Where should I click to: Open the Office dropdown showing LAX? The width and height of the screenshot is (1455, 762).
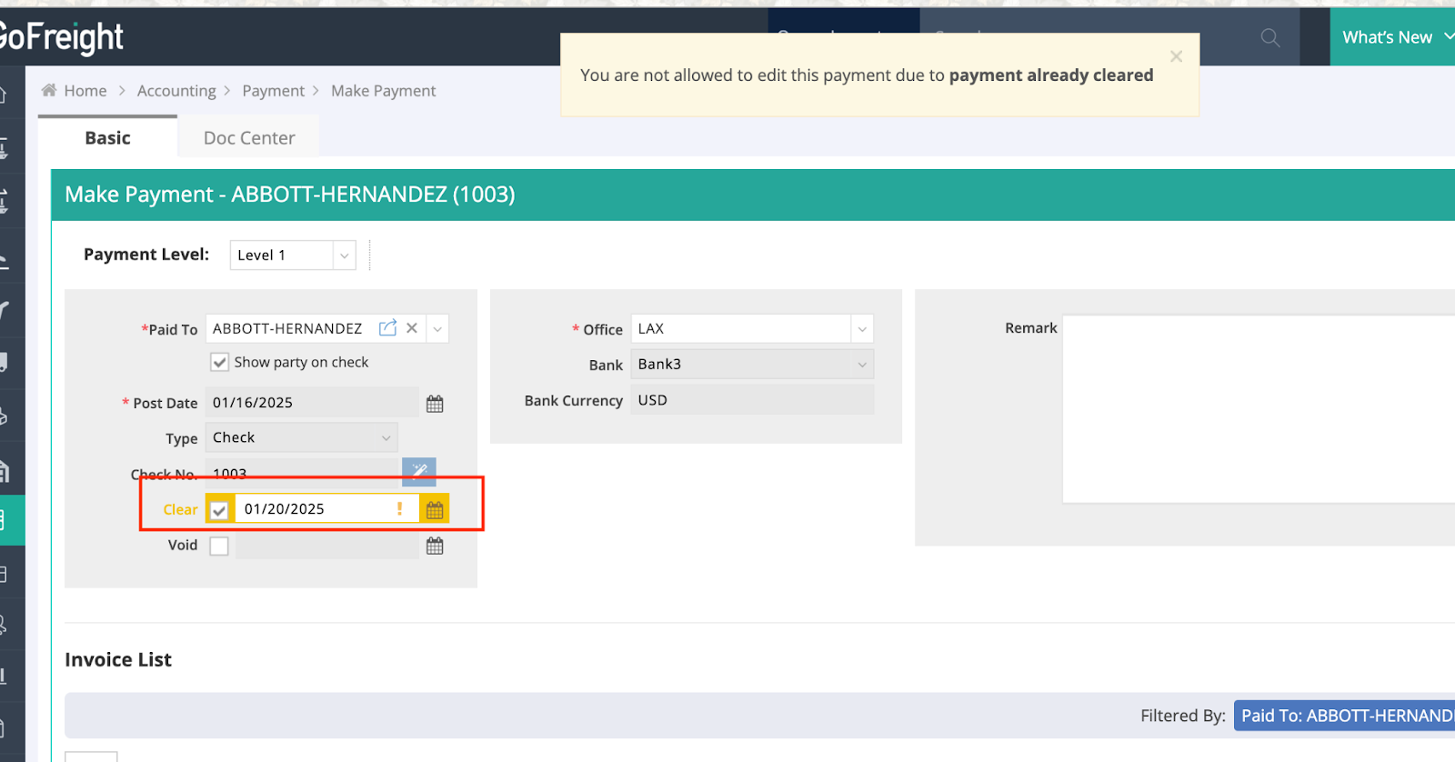click(x=861, y=329)
